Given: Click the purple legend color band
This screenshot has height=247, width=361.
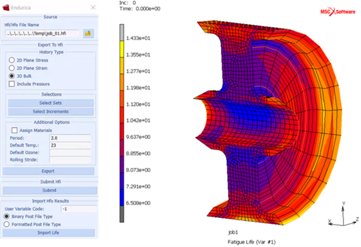Looking at the screenshot, I should (122, 165).
